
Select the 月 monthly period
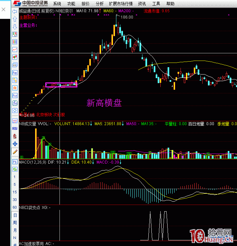(x=15, y=230)
